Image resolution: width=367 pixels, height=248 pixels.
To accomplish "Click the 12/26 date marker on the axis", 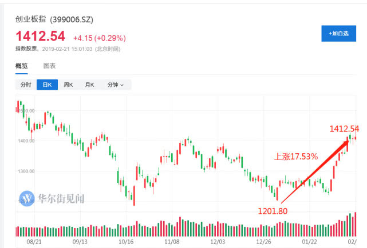I will (264, 242).
